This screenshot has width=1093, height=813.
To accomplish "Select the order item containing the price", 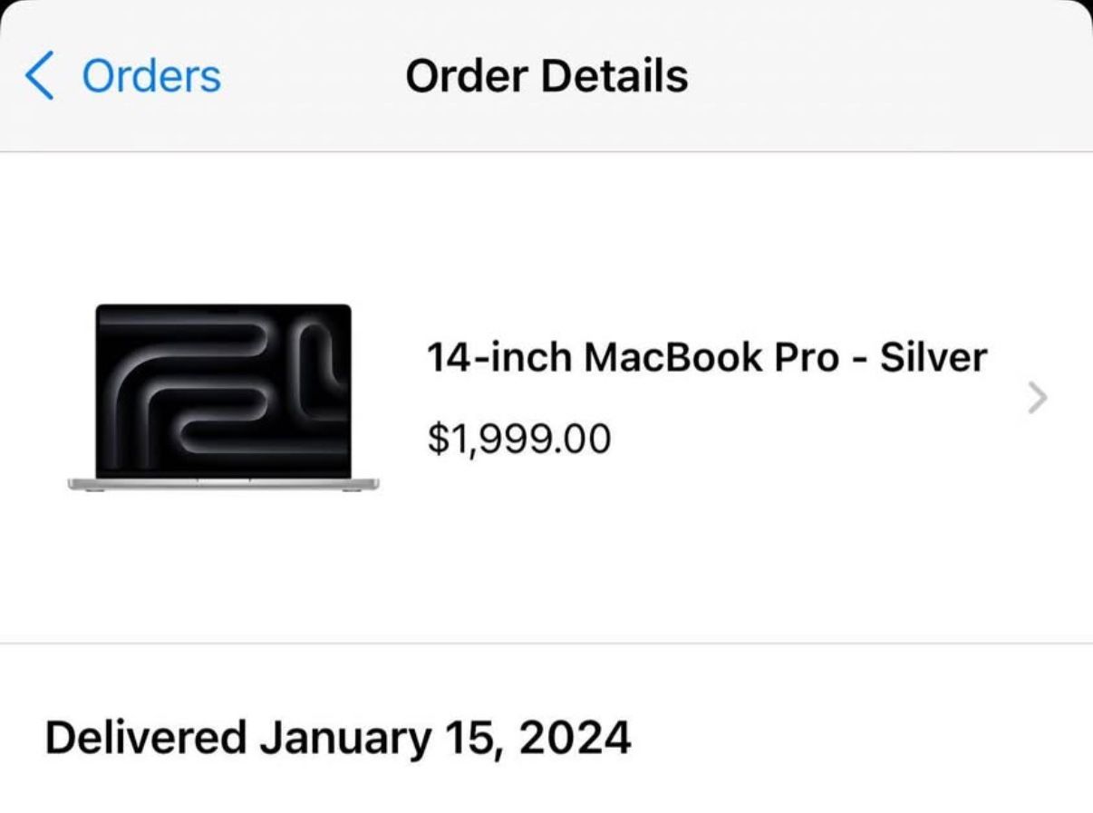I will pos(544,397).
